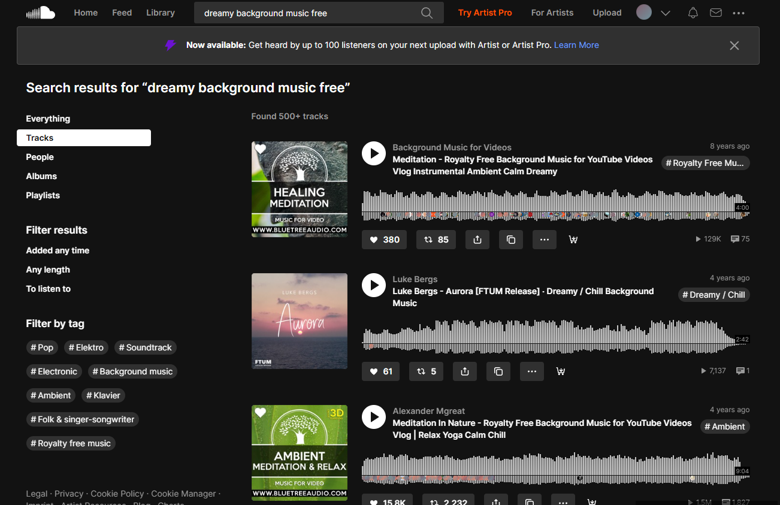Share the Luke Bergs Aurora track
The image size is (780, 505).
465,371
